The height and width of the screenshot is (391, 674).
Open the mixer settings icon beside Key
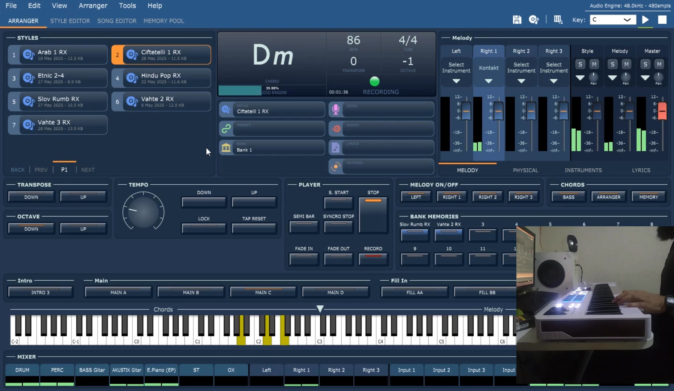[x=558, y=20]
